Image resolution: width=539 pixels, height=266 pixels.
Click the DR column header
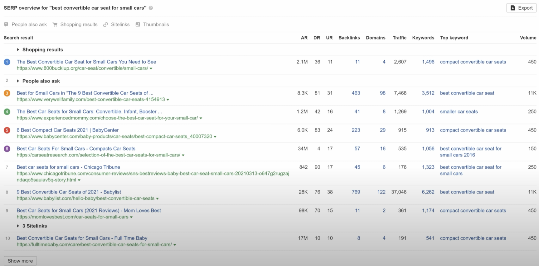tap(317, 38)
